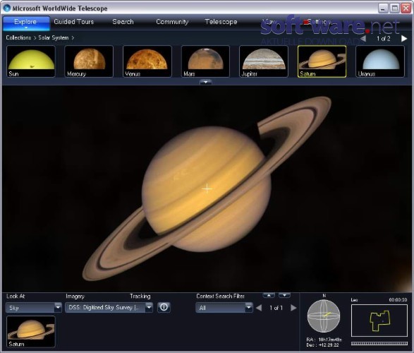Expand the collection thumbnail strip
414x353 pixels.
(206, 82)
